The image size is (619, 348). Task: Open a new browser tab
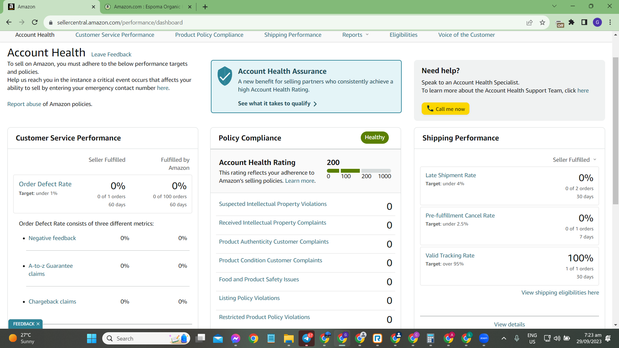(205, 7)
